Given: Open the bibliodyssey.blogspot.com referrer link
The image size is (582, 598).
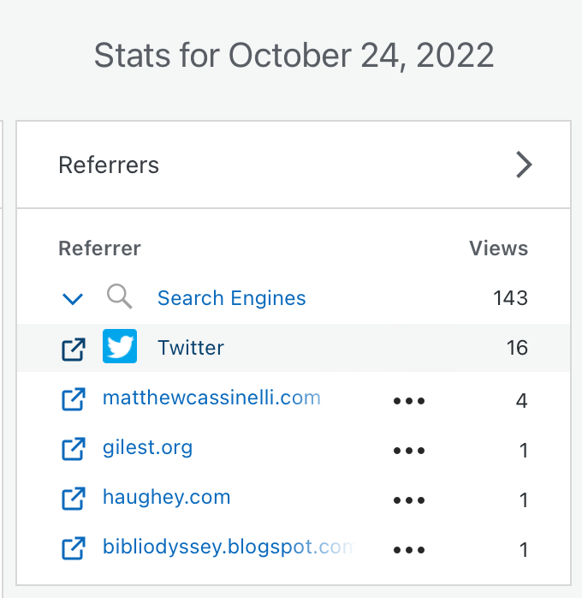Looking at the screenshot, I should click(x=227, y=547).
